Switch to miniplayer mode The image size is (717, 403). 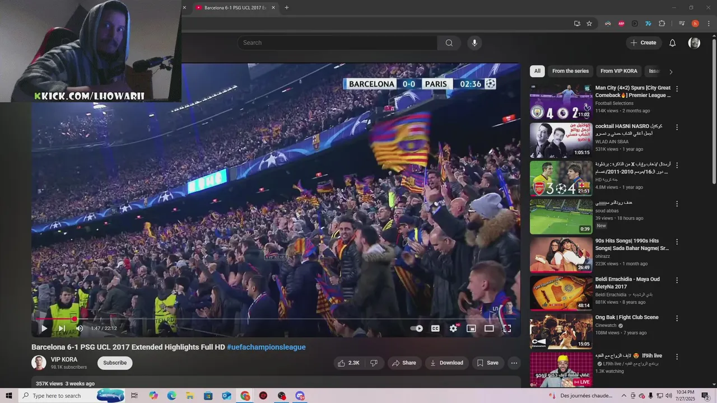(x=471, y=329)
